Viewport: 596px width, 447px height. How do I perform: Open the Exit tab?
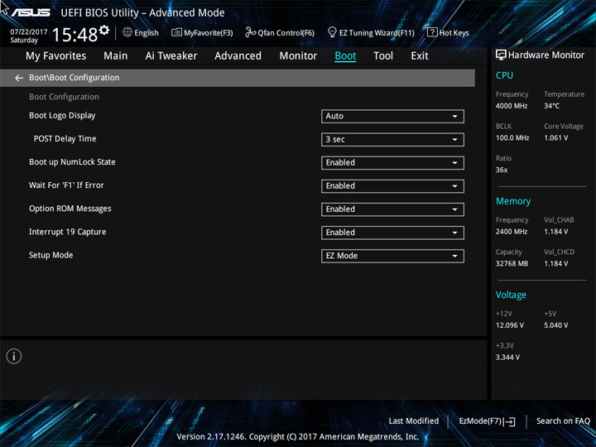point(420,56)
